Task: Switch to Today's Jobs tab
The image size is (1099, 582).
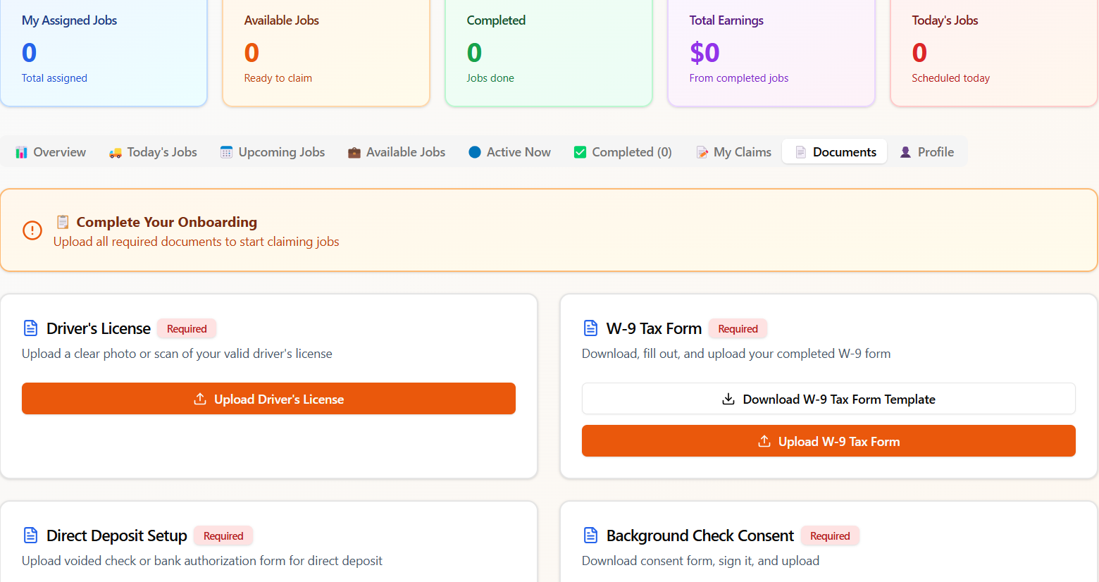Action: 153,152
